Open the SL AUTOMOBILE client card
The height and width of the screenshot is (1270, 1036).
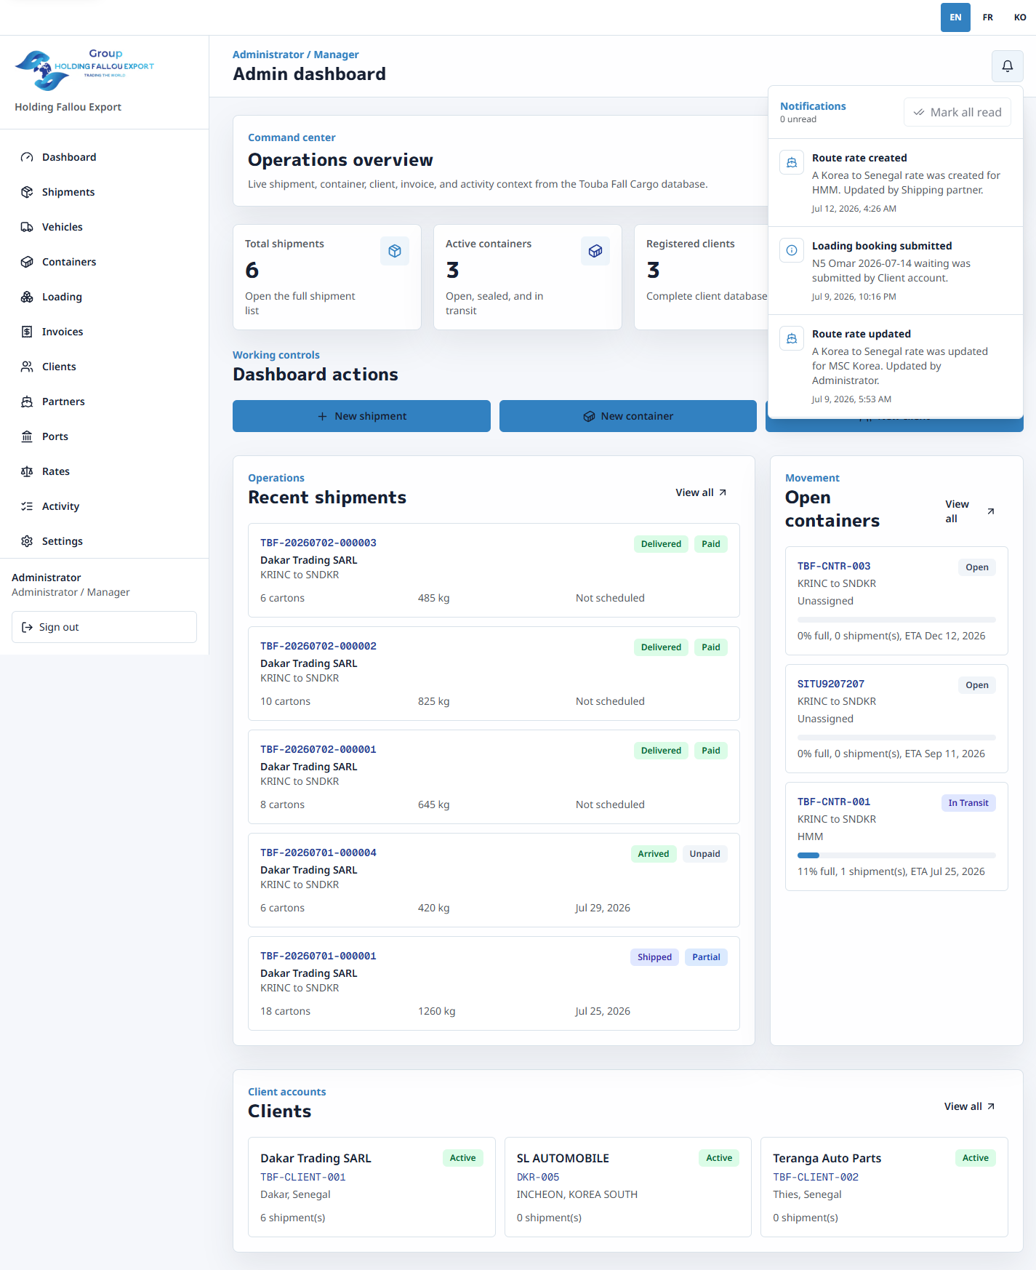[x=628, y=1187]
